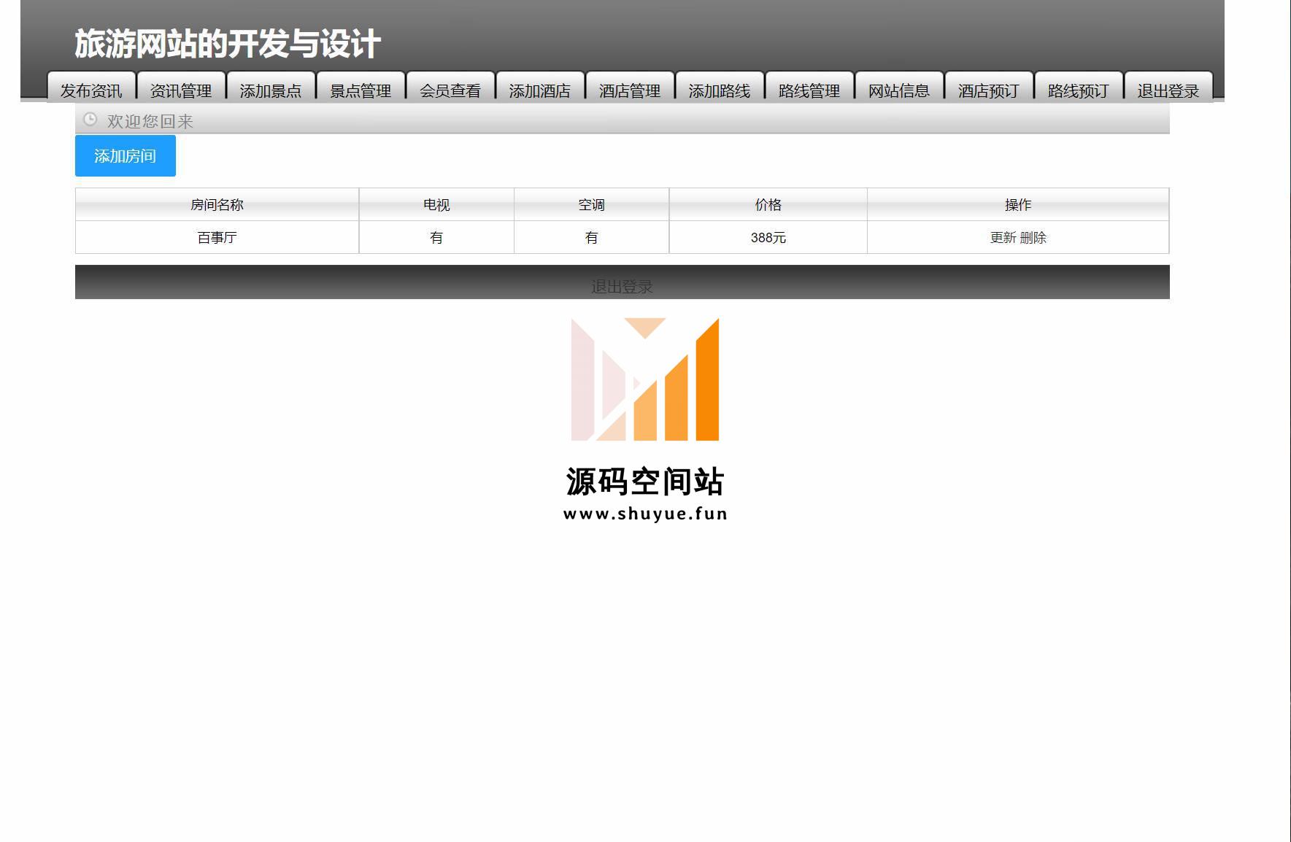Switch to 资讯管理 tab
This screenshot has height=842, width=1291.
(x=181, y=88)
